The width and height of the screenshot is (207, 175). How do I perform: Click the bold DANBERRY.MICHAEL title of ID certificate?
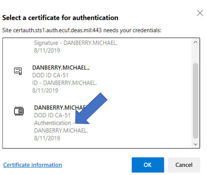pyautogui.click(x=61, y=68)
